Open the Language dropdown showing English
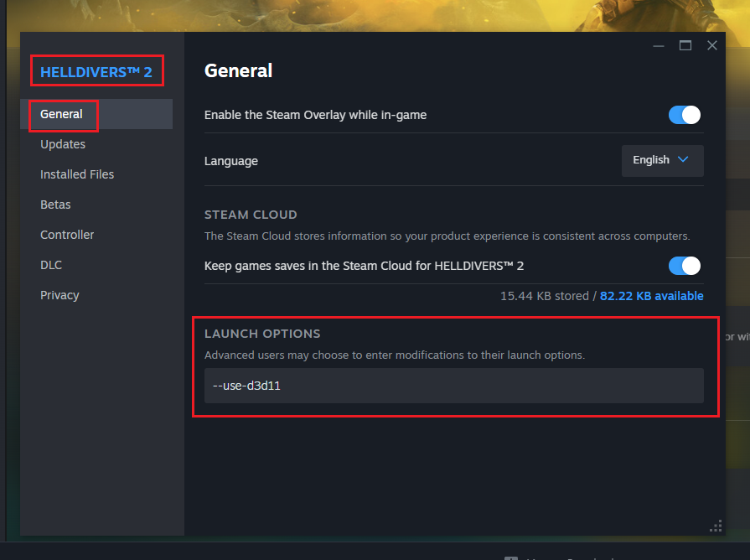Viewport: 750px width, 560px height. 663,160
